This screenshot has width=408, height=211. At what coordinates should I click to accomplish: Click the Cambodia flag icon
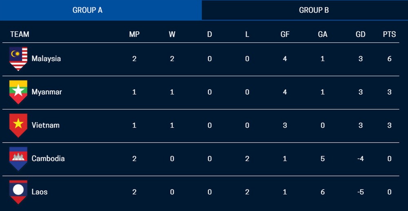click(x=18, y=158)
